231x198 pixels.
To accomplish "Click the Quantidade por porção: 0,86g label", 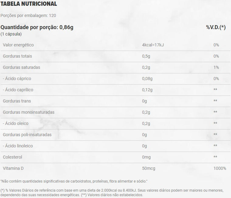I will pos(37,27).
